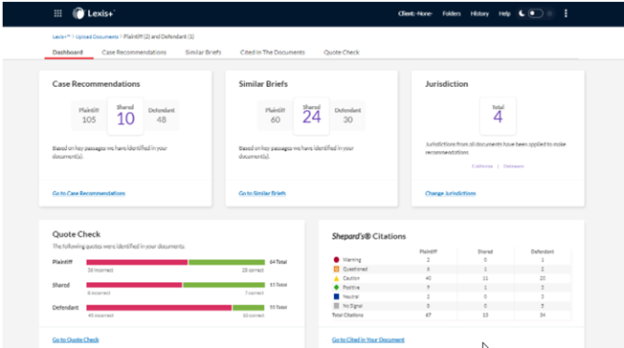Image resolution: width=624 pixels, height=348 pixels.
Task: Click the Total Citations Plaintiff value 67
Action: coord(428,315)
